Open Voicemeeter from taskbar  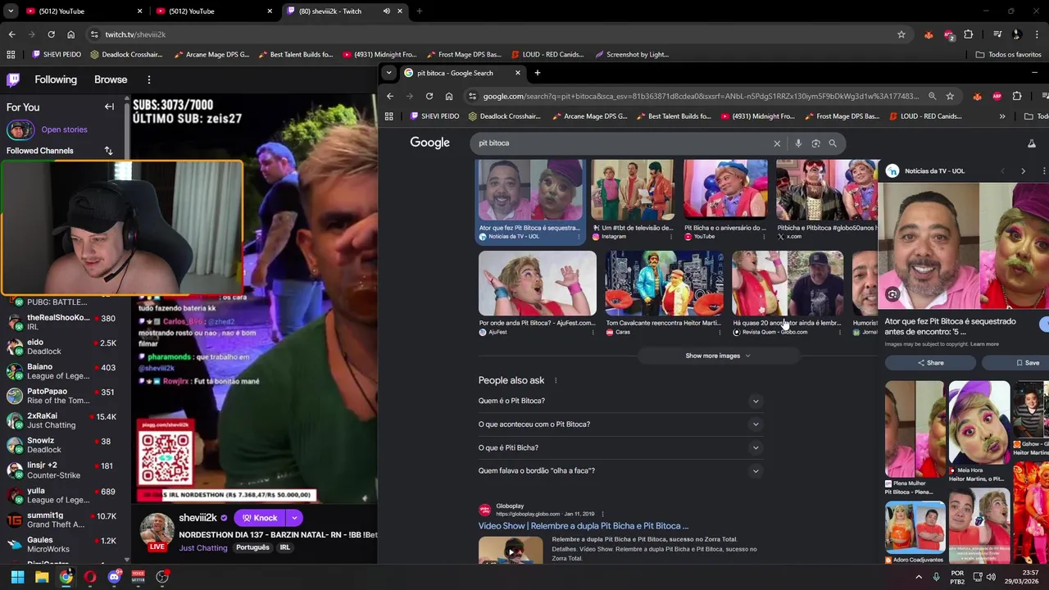(x=138, y=577)
